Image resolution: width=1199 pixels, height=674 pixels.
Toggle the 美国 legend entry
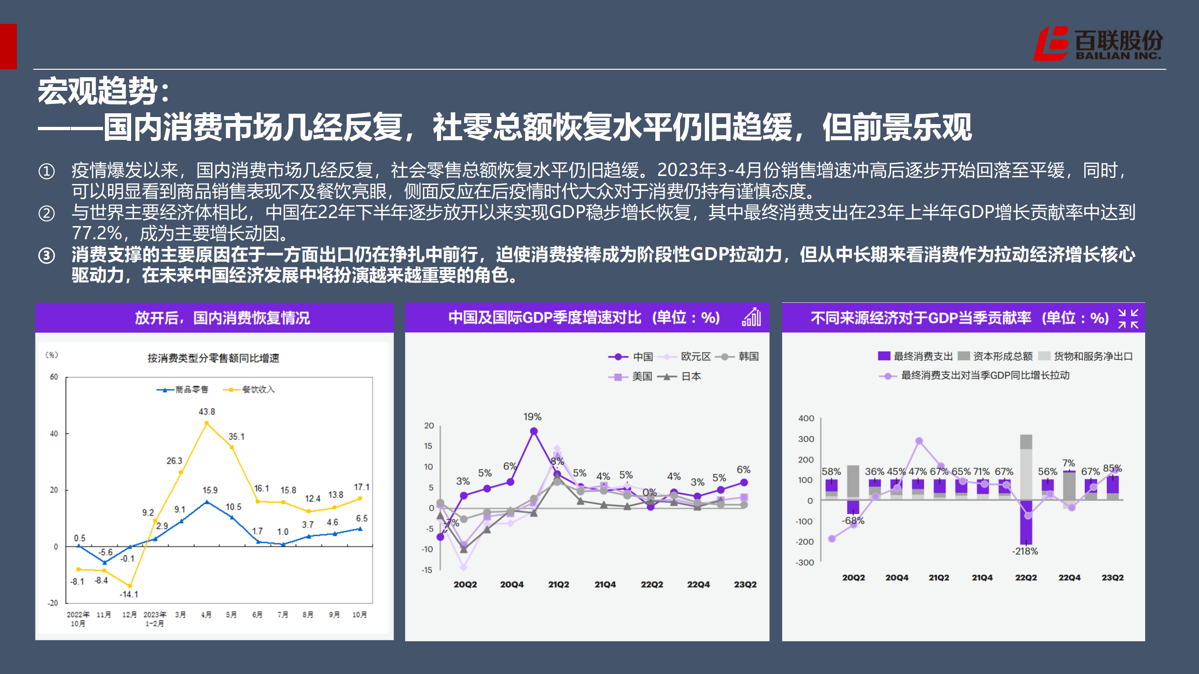click(x=642, y=376)
